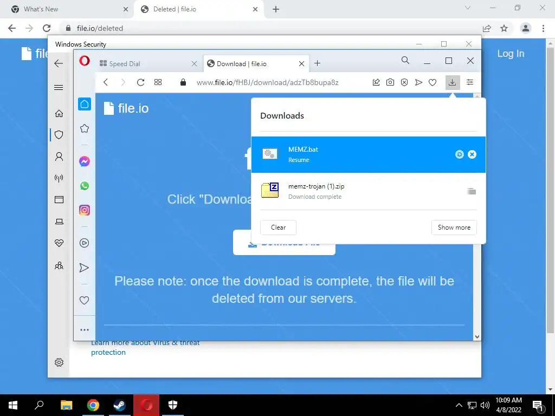555x416 pixels.
Task: Open WhatsApp in the Opera sidebar
Action: tap(84, 186)
